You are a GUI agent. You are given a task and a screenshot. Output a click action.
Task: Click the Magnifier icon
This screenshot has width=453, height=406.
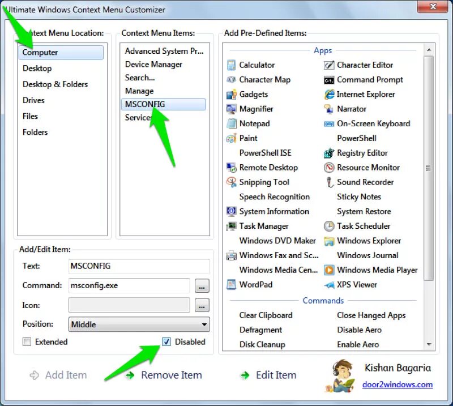[x=231, y=109]
